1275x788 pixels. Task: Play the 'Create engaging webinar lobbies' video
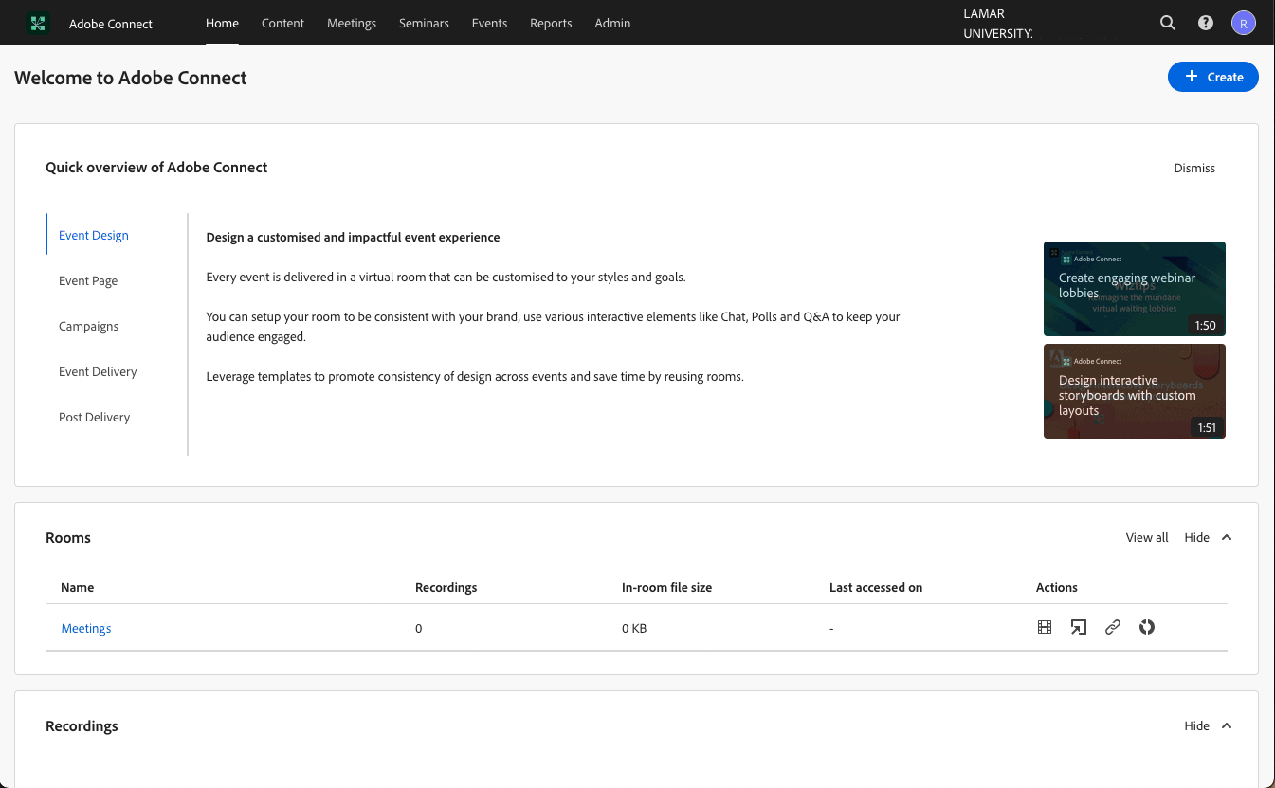[1134, 289]
